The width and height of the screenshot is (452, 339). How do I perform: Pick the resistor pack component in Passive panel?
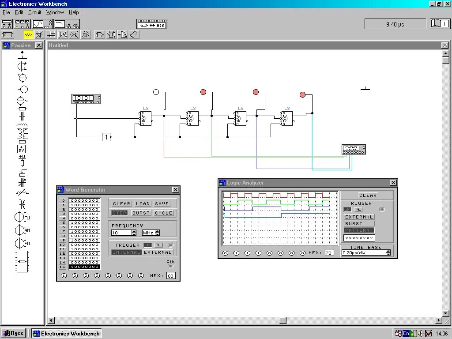coord(22,261)
